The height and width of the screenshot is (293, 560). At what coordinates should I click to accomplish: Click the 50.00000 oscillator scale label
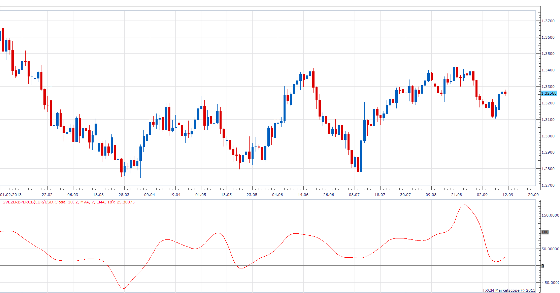click(551, 249)
